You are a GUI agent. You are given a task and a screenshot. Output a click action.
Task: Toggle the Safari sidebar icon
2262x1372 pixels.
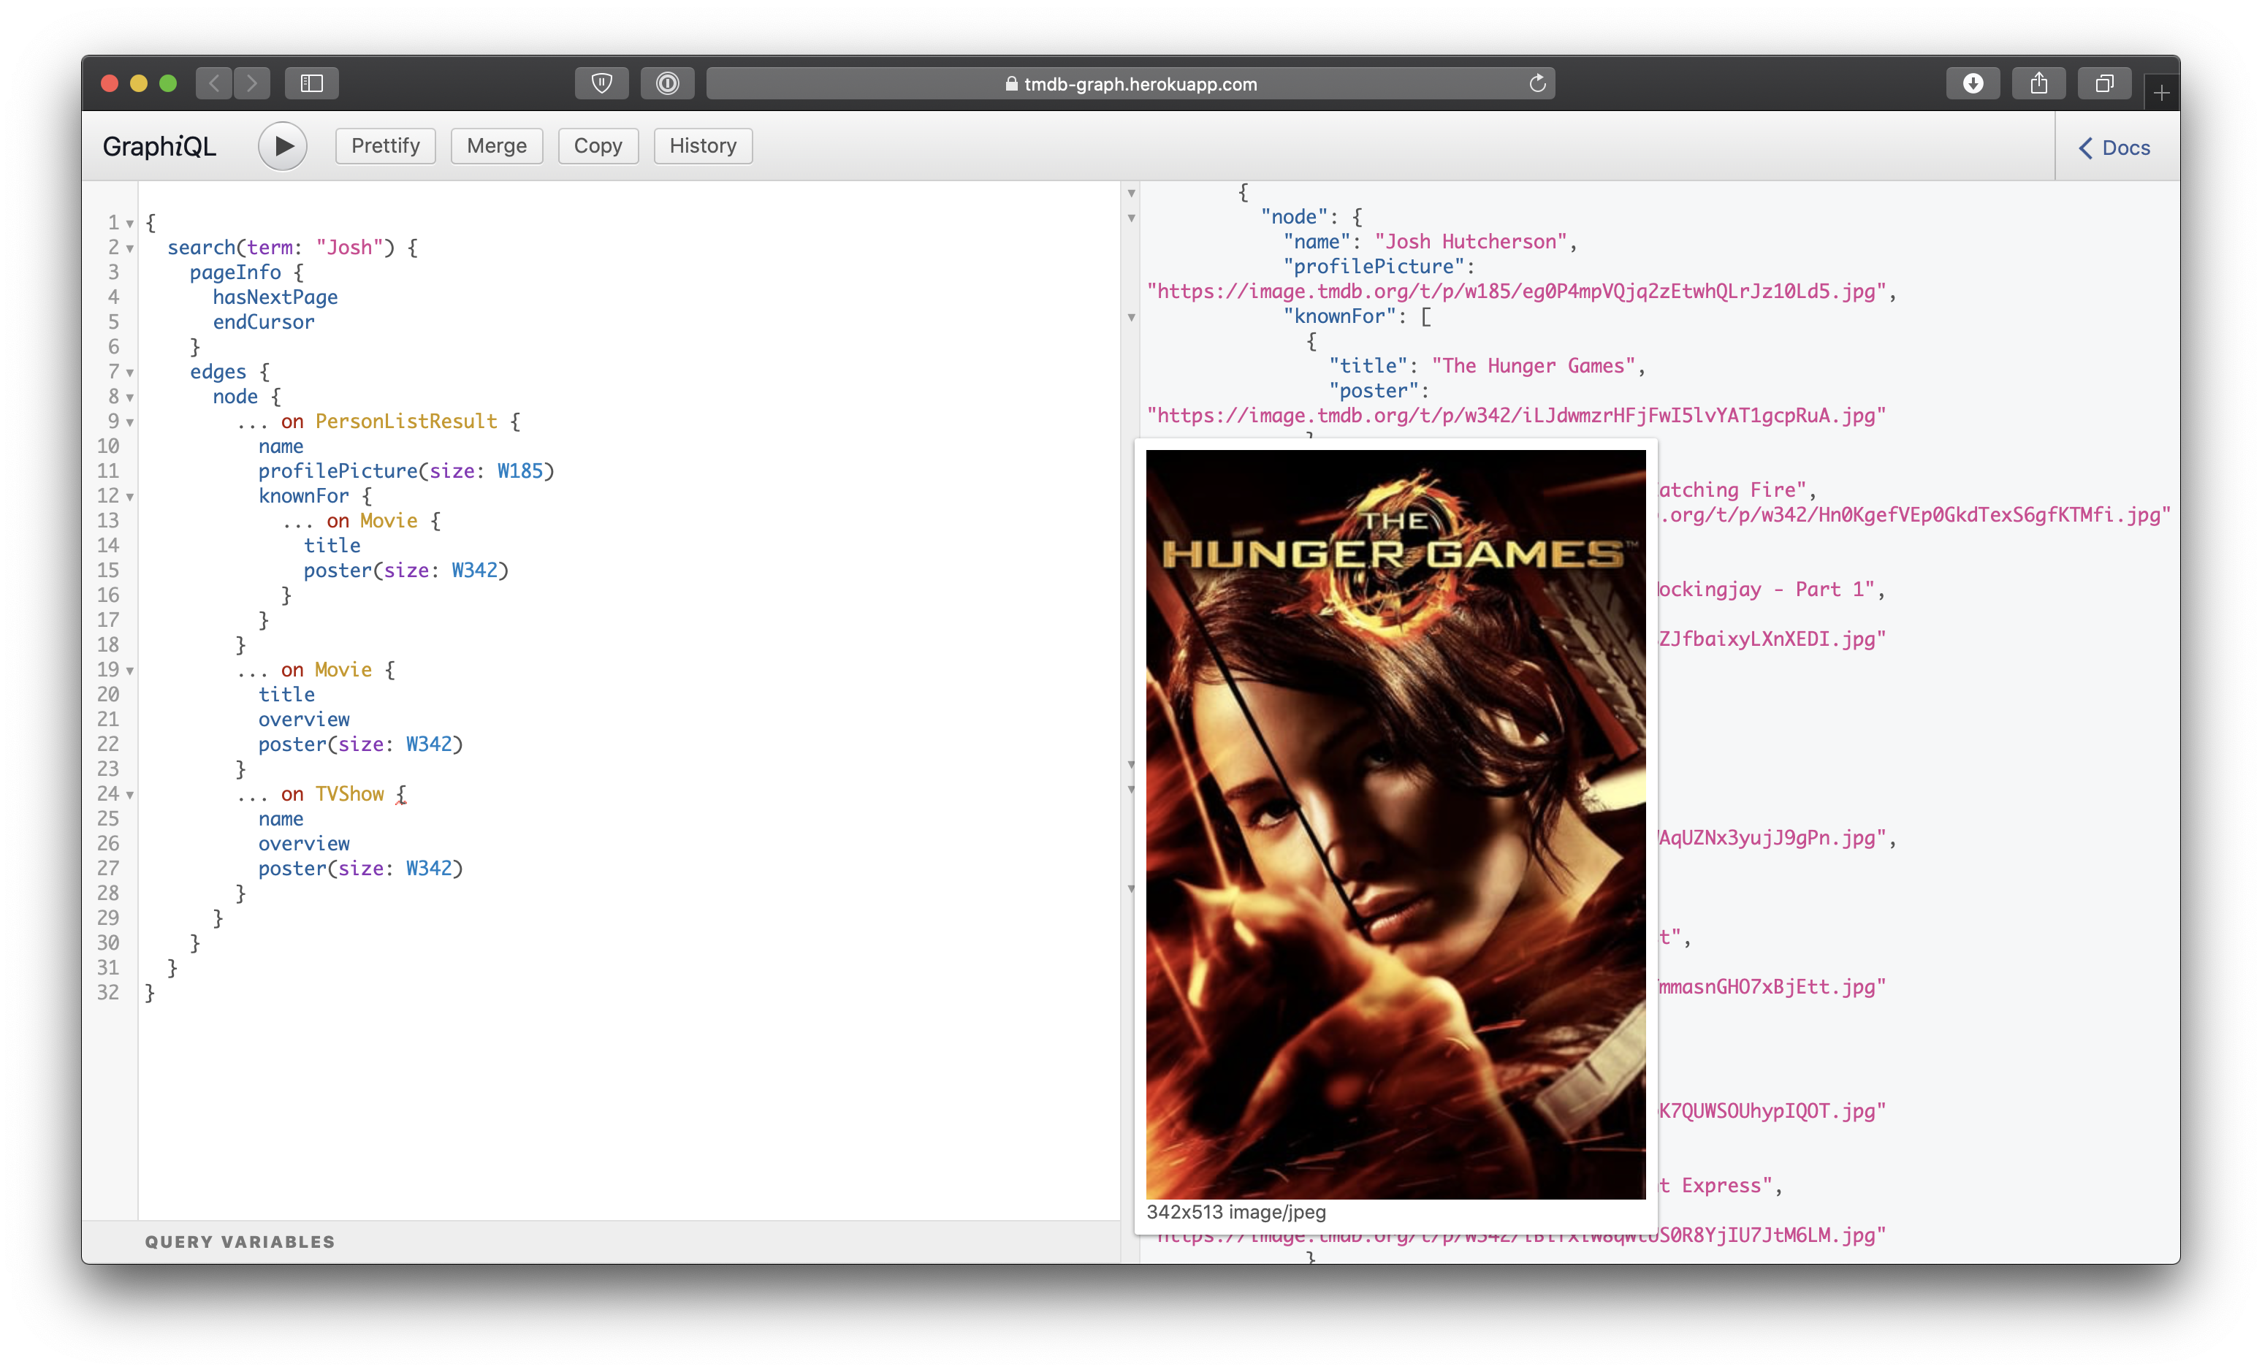(x=312, y=83)
